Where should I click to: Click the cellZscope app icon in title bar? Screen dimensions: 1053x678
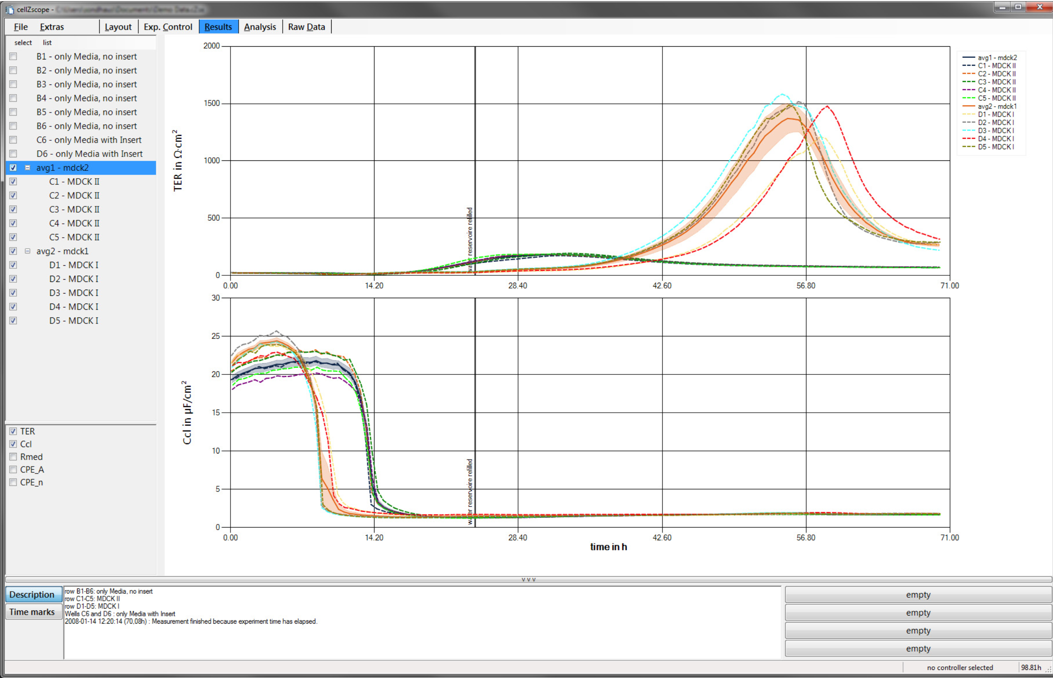(10, 9)
